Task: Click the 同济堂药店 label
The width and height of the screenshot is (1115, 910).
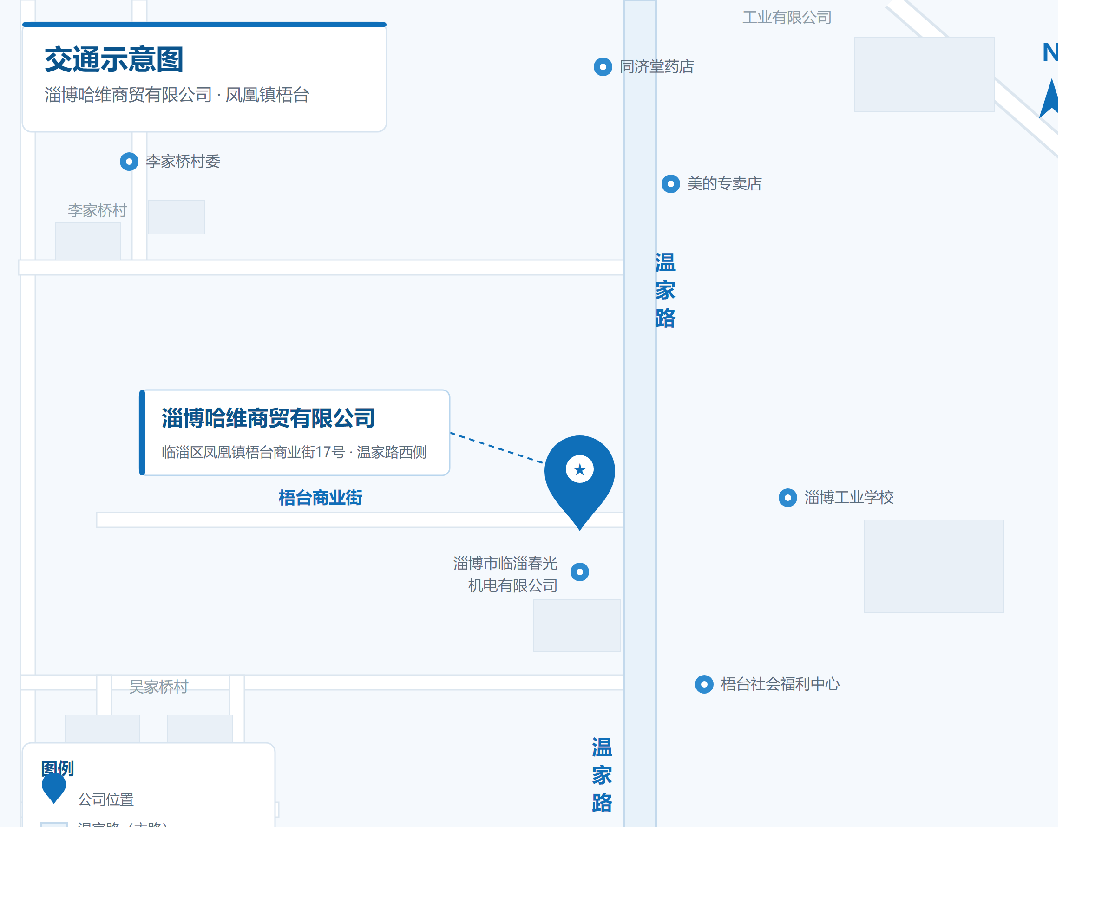Action: 656,66
